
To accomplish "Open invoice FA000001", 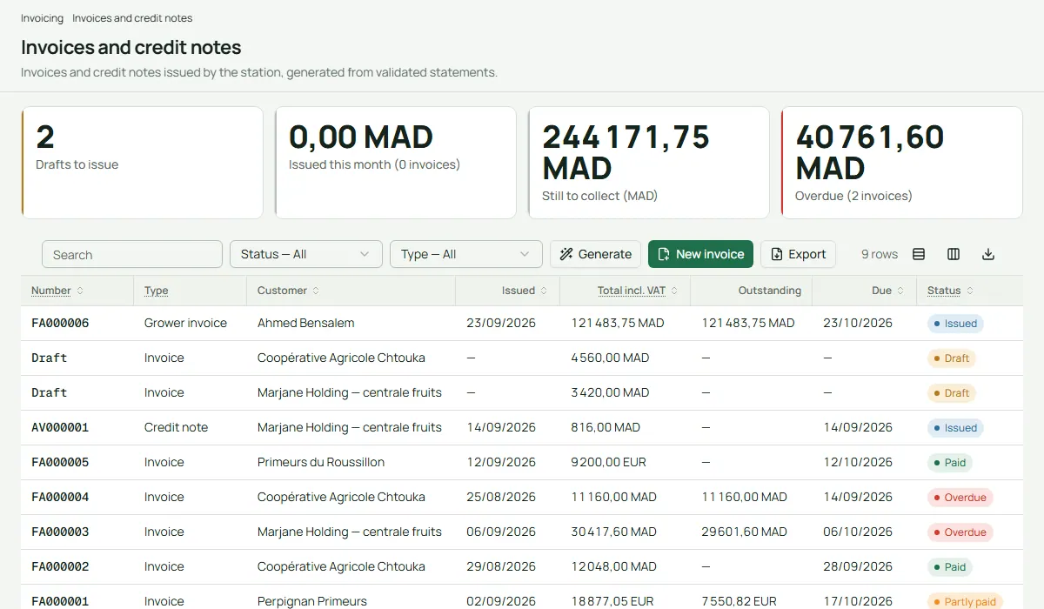I will tap(60, 601).
